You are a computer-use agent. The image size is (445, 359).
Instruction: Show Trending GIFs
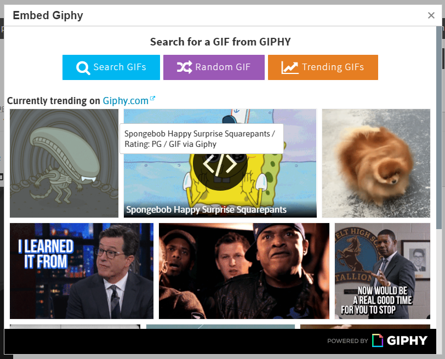pos(323,67)
